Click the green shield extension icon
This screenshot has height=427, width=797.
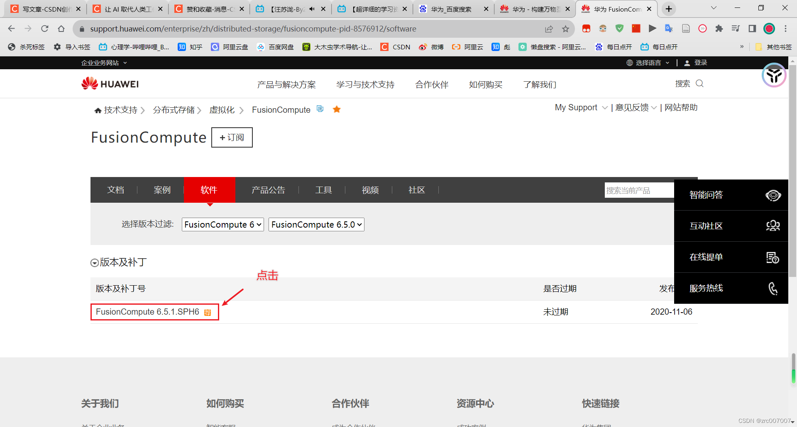tap(619, 29)
